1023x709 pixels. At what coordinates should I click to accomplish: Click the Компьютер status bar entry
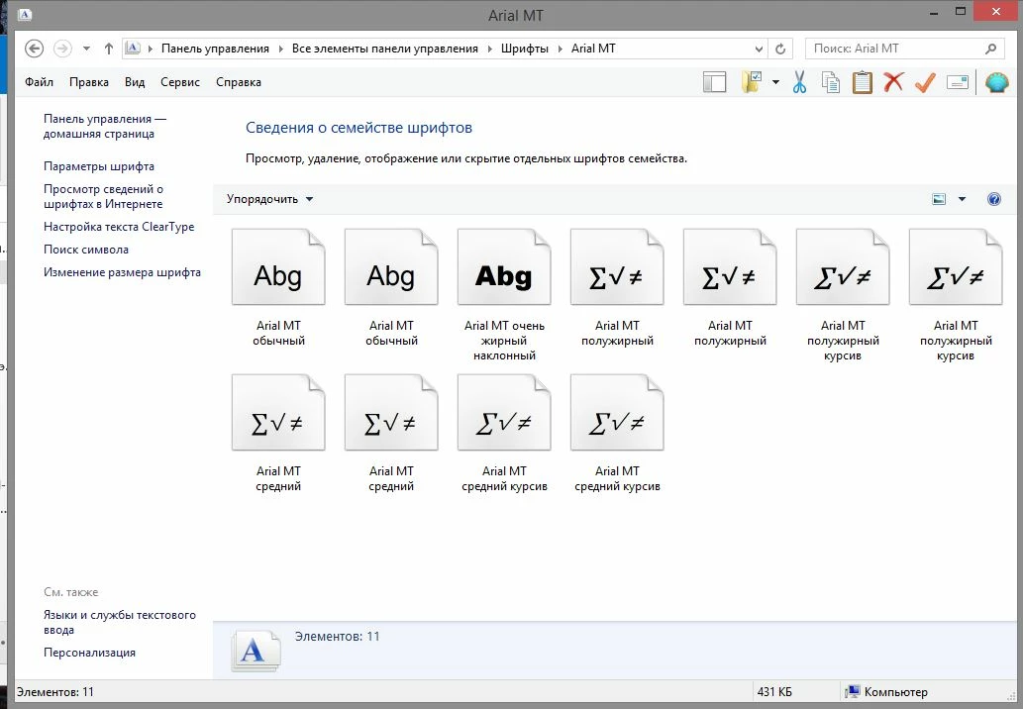(x=886, y=692)
